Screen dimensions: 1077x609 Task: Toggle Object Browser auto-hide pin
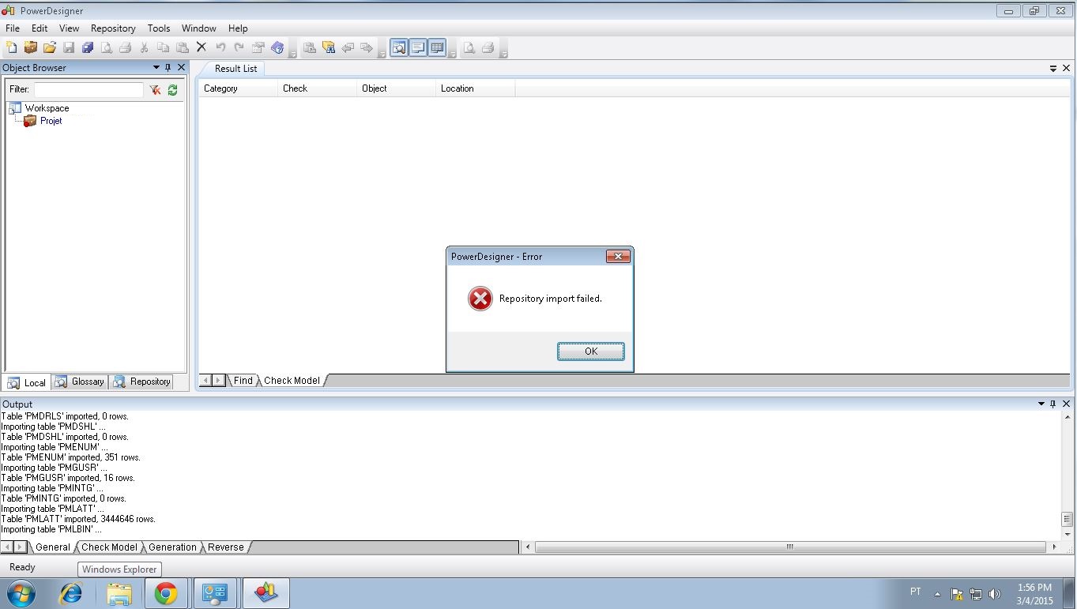[x=168, y=68]
